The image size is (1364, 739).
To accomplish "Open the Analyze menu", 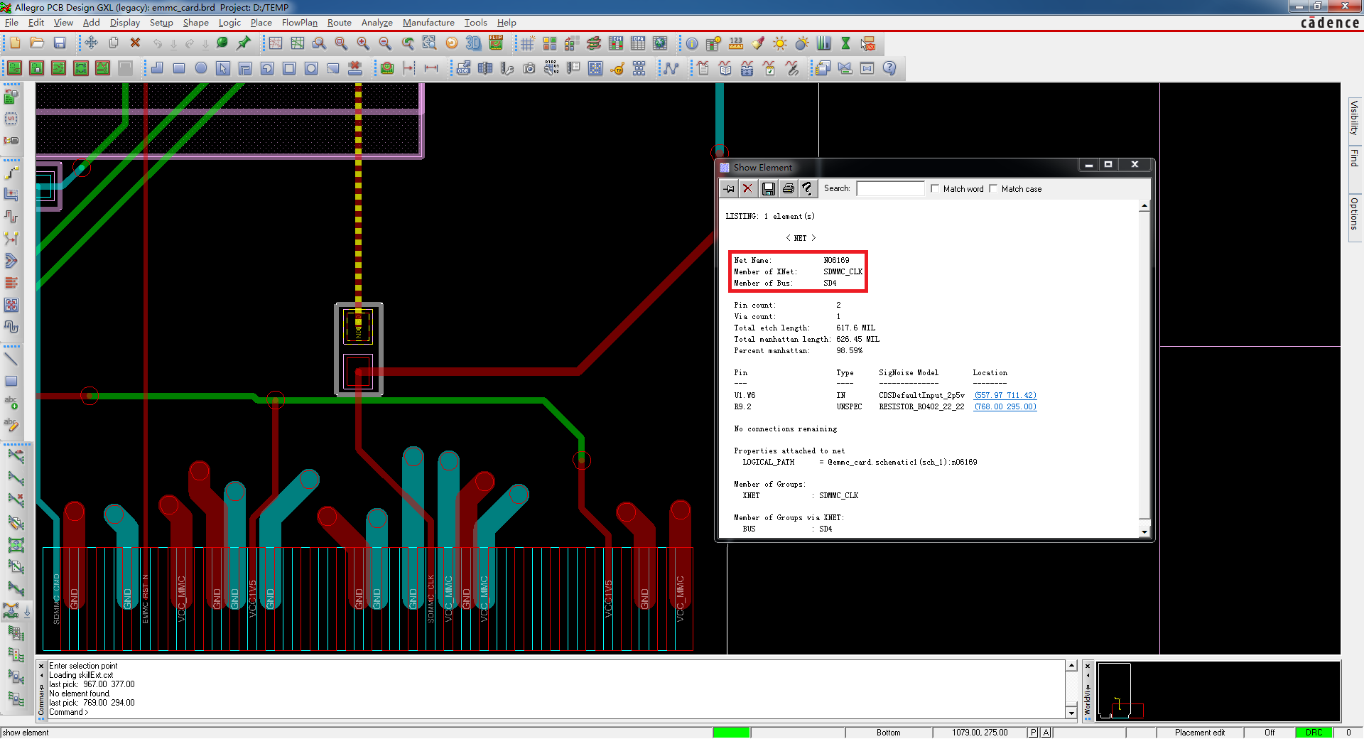I will (x=377, y=23).
